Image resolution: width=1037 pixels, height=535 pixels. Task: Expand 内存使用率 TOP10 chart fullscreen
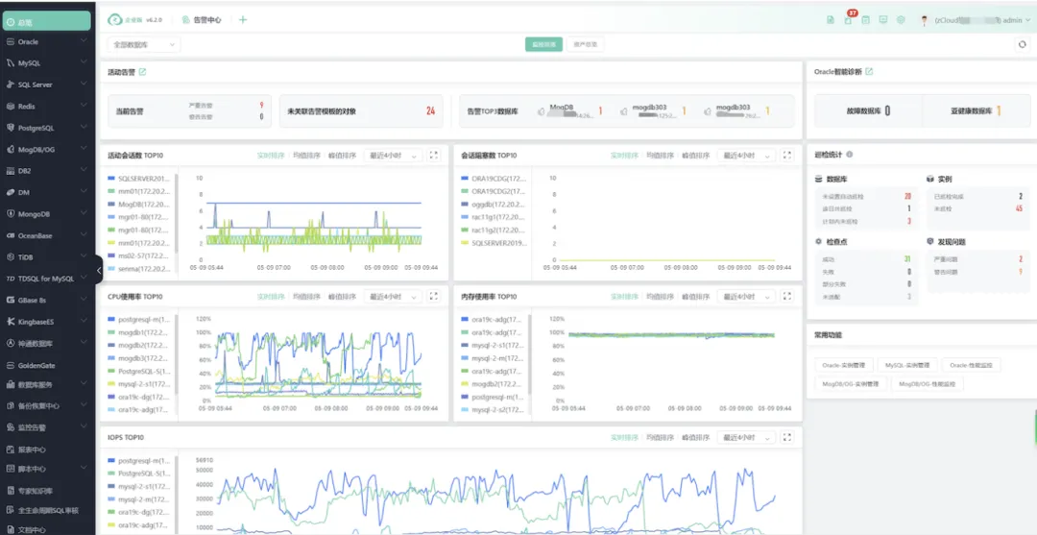click(787, 297)
